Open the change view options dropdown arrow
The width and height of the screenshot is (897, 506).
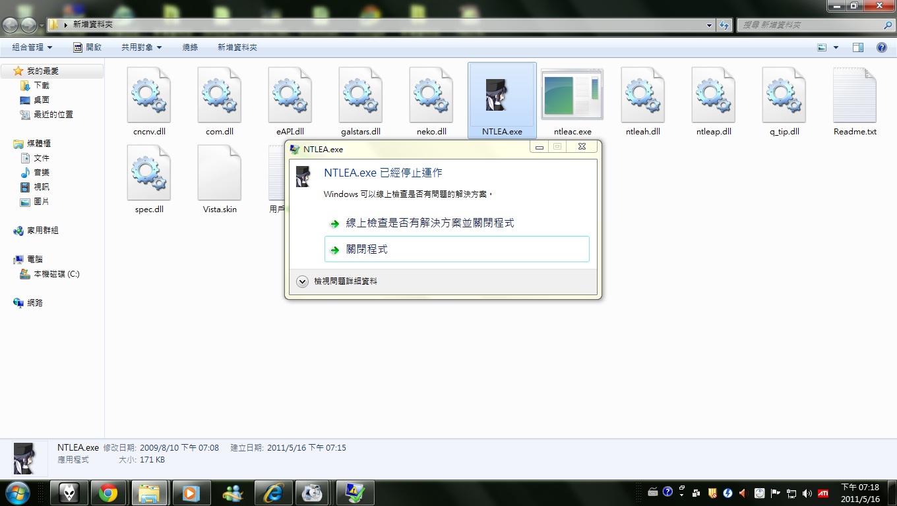[x=836, y=47]
